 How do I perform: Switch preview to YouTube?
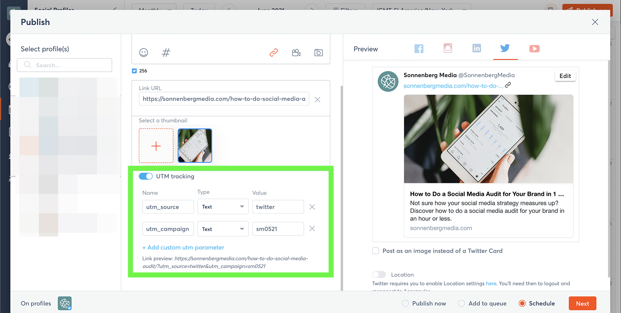coord(534,48)
